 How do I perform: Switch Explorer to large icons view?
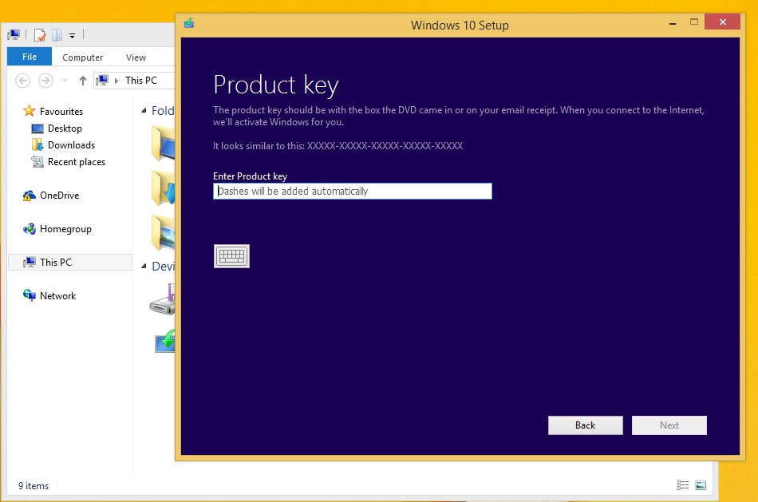click(x=701, y=484)
